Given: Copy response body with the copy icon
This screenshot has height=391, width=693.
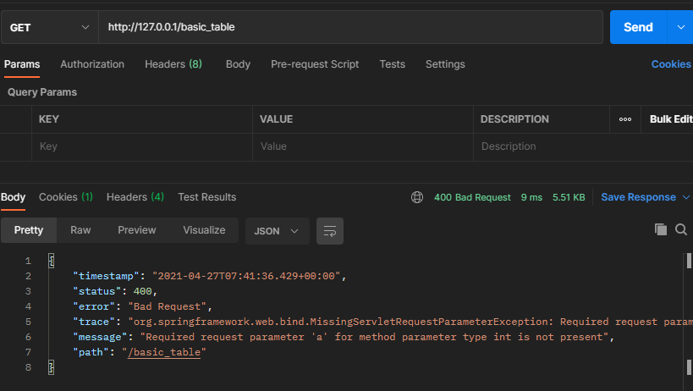Looking at the screenshot, I should [661, 229].
